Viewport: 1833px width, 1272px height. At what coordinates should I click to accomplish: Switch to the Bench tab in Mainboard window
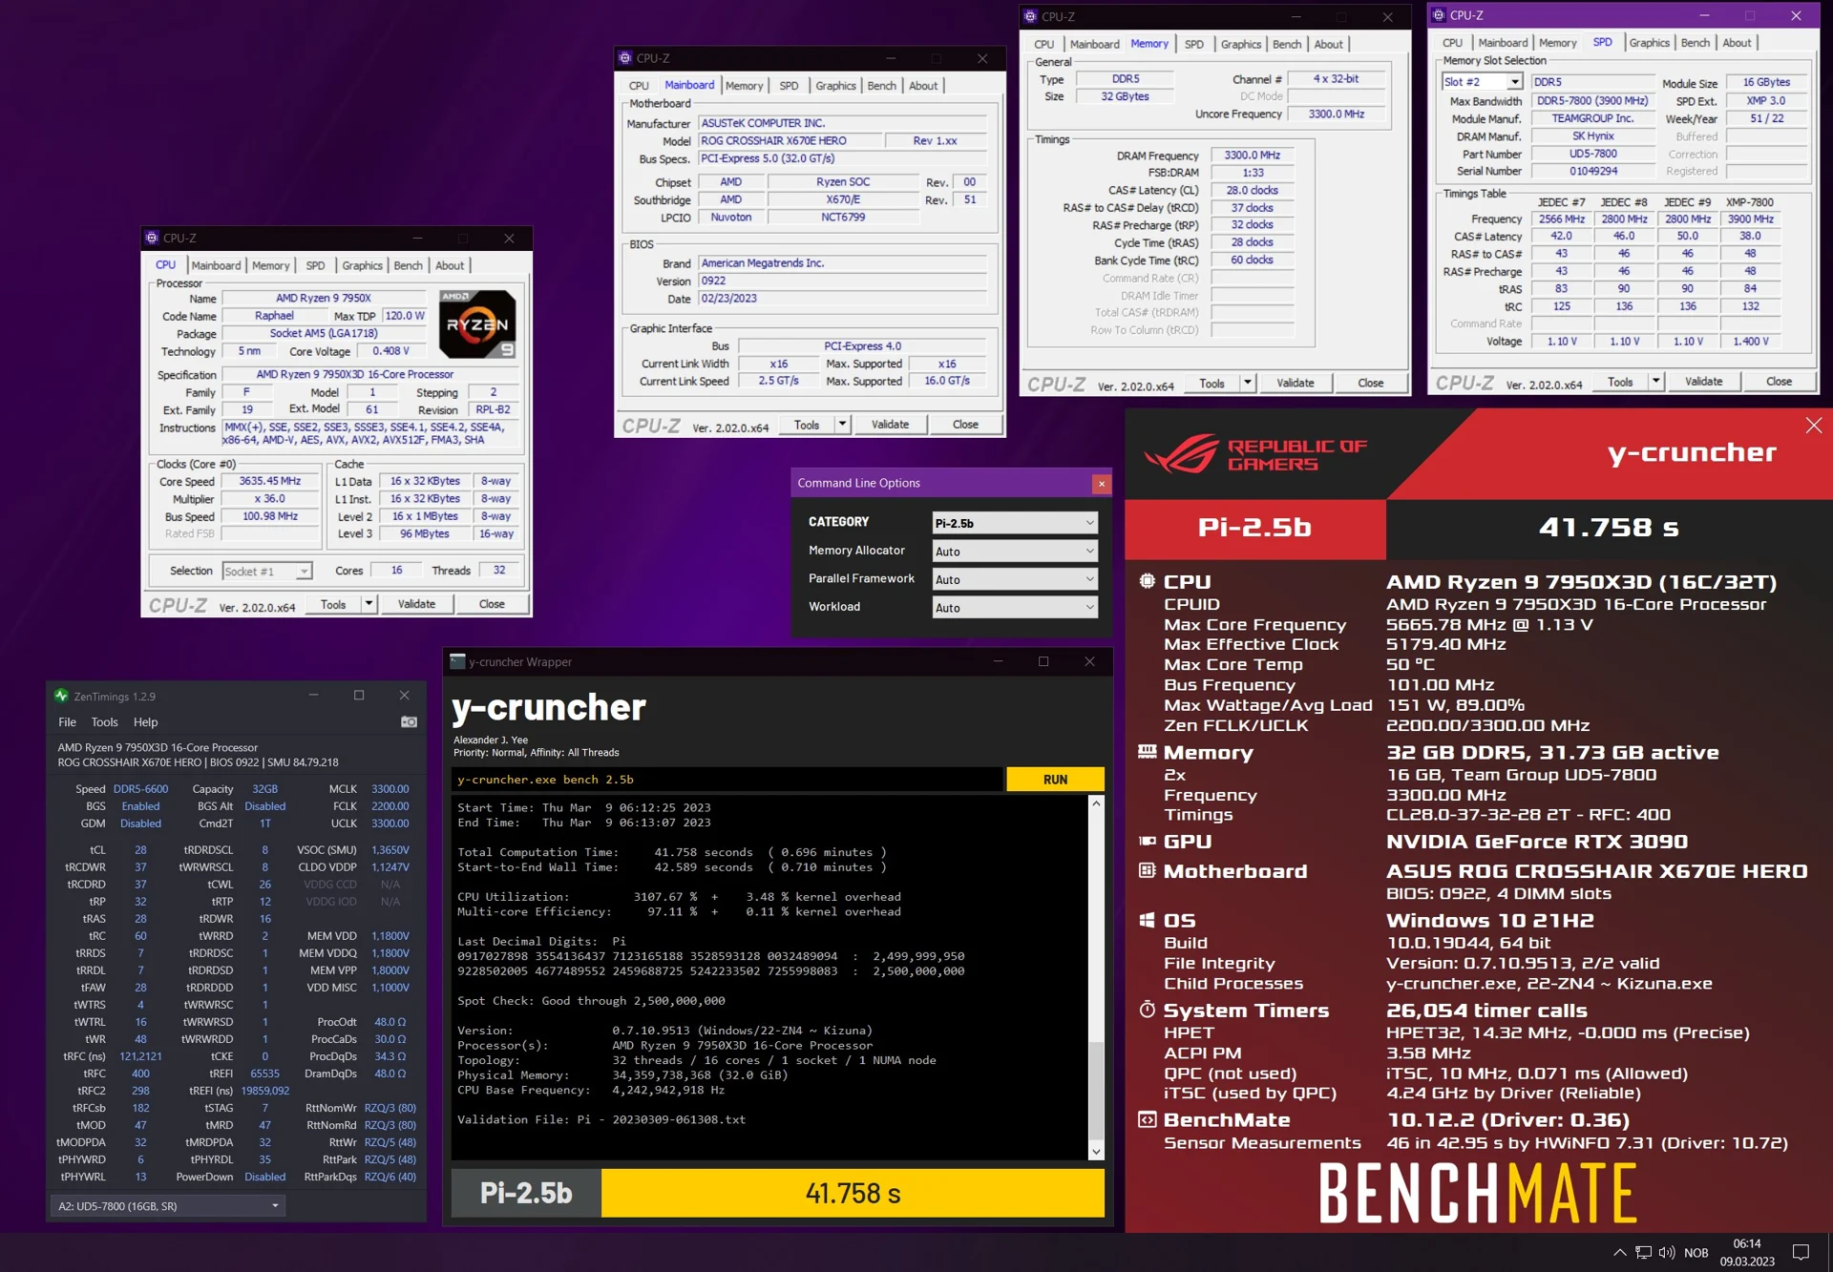point(881,86)
